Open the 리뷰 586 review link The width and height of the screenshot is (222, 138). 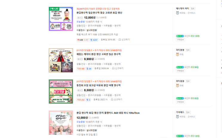(x=81, y=69)
